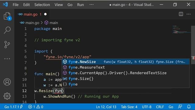The image size is (195, 110).
Task: Click the Visual Studio Code logo
Action: tap(5, 5)
